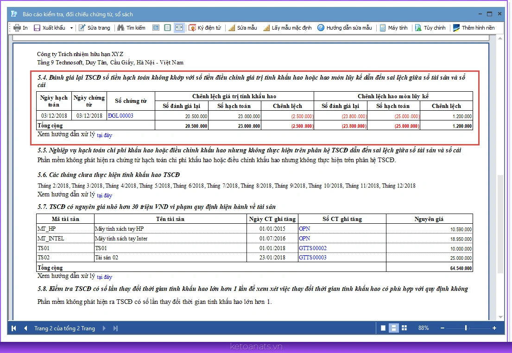Screen dimensions: 512x353
Task: Click the zoom out minus button
Action: point(442,328)
